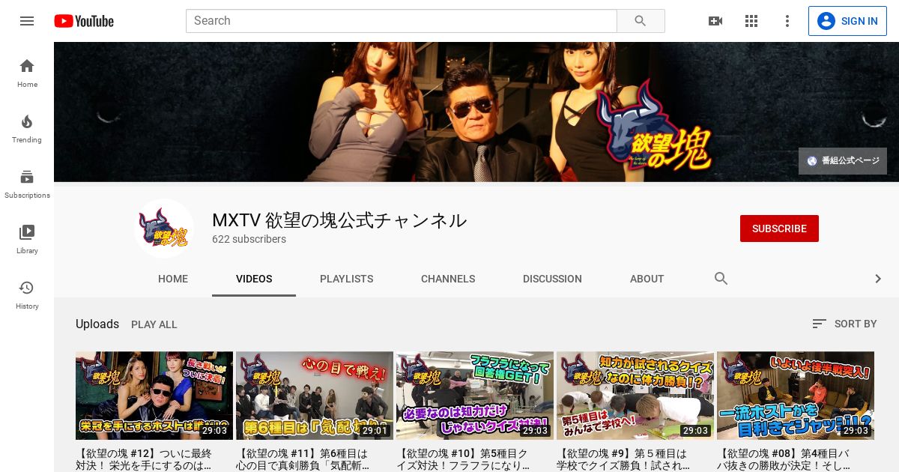The width and height of the screenshot is (899, 472).
Task: Sign in with SIGN IN button
Action: click(847, 21)
